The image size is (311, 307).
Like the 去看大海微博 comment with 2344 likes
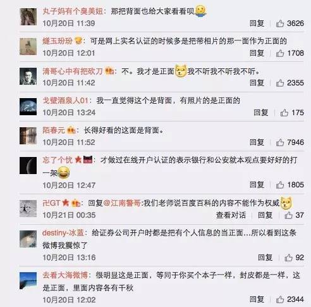click(x=280, y=299)
